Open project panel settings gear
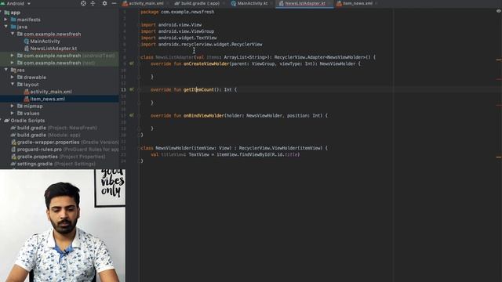Image resolution: width=502 pixels, height=282 pixels. point(104,3)
